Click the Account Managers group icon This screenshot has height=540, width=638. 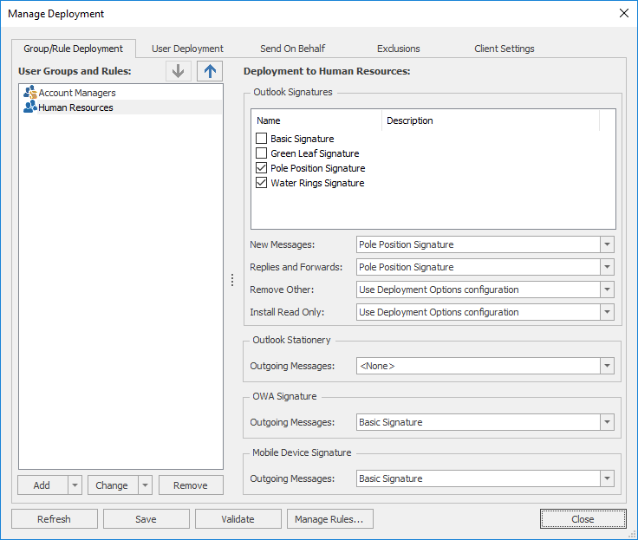(30, 93)
